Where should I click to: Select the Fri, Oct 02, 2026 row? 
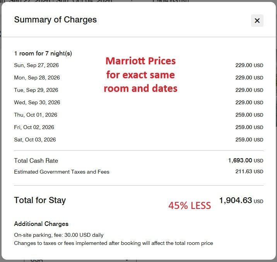point(138,127)
